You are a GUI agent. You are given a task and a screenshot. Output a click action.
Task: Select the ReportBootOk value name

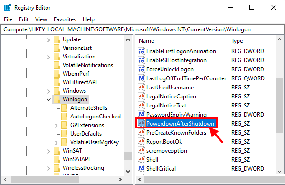point(164,142)
